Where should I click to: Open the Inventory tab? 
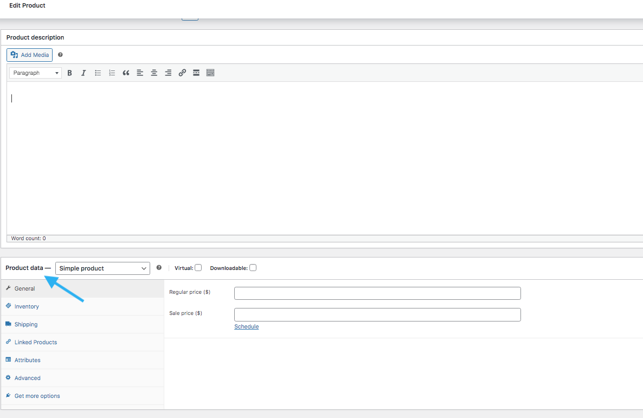point(82,306)
